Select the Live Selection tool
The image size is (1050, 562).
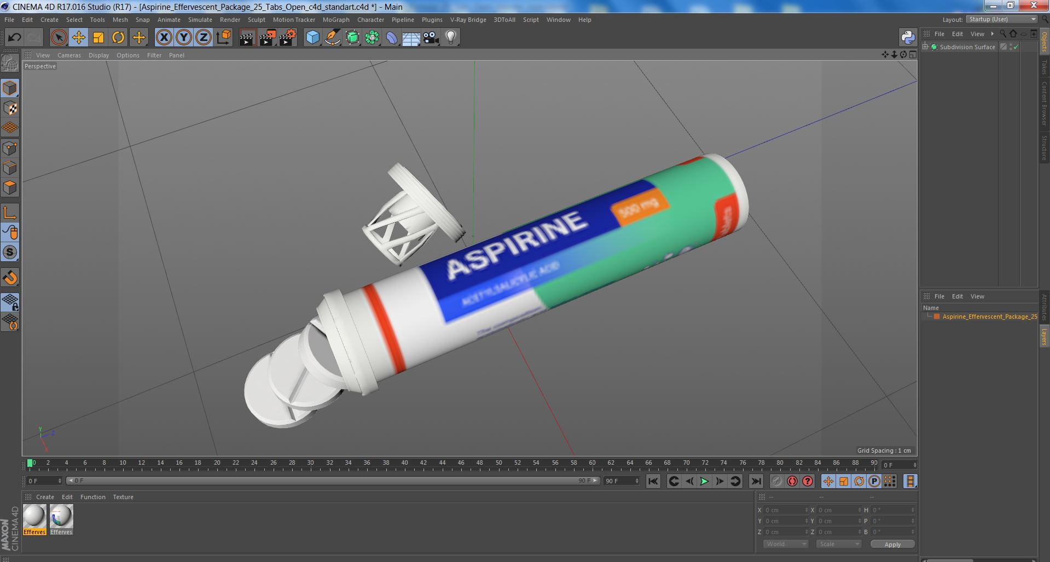(59, 37)
